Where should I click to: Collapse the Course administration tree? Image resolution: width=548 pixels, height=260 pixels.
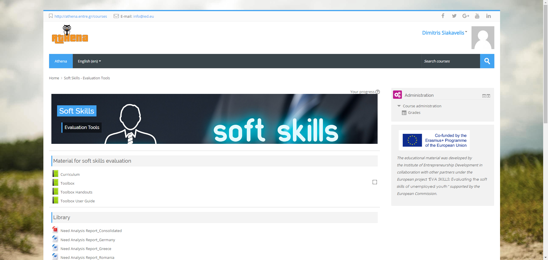point(399,106)
